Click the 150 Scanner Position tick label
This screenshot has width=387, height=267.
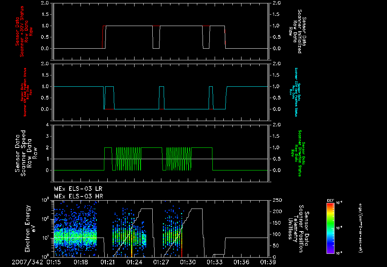coord(277,223)
